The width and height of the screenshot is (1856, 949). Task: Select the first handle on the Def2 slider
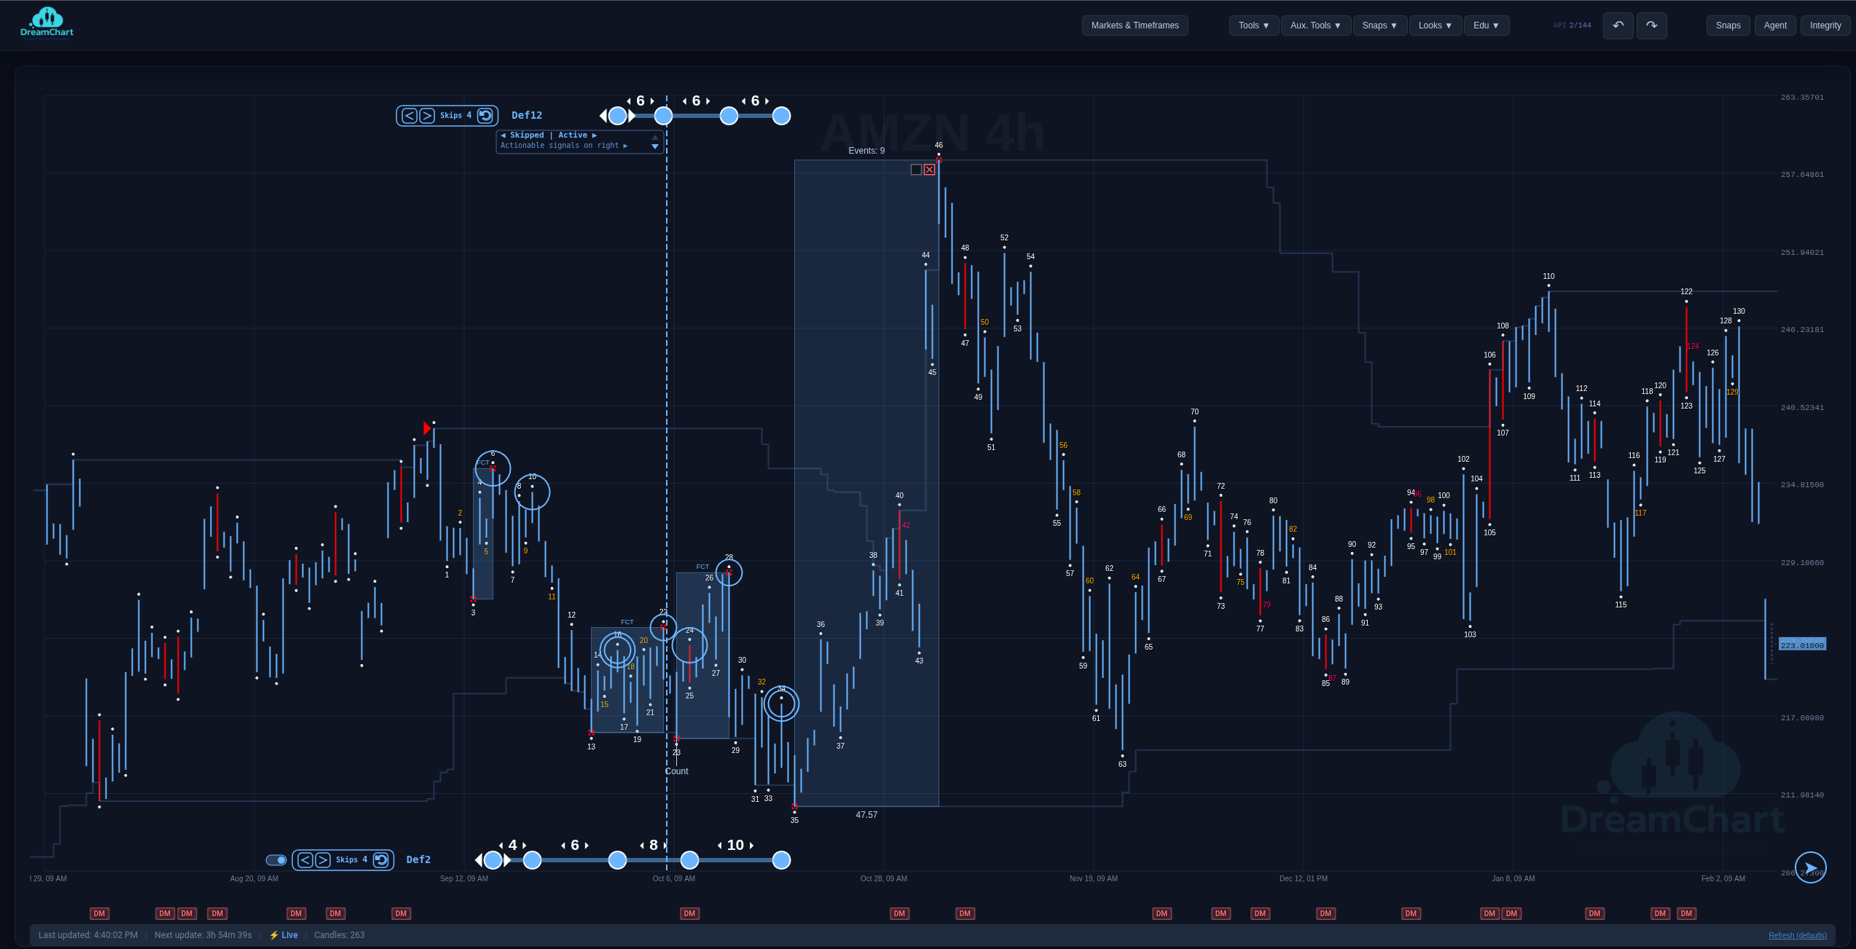pyautogui.click(x=493, y=860)
